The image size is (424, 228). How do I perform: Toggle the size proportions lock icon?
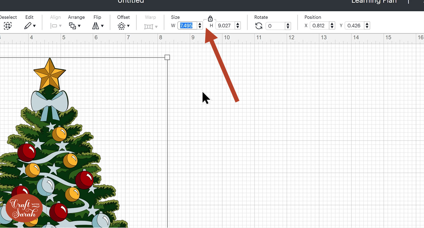(210, 19)
